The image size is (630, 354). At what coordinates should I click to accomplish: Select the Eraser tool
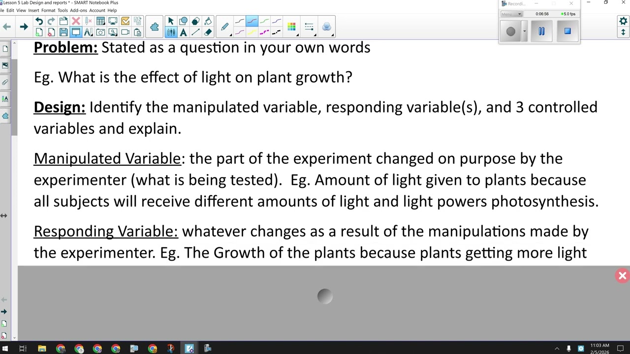(x=208, y=32)
